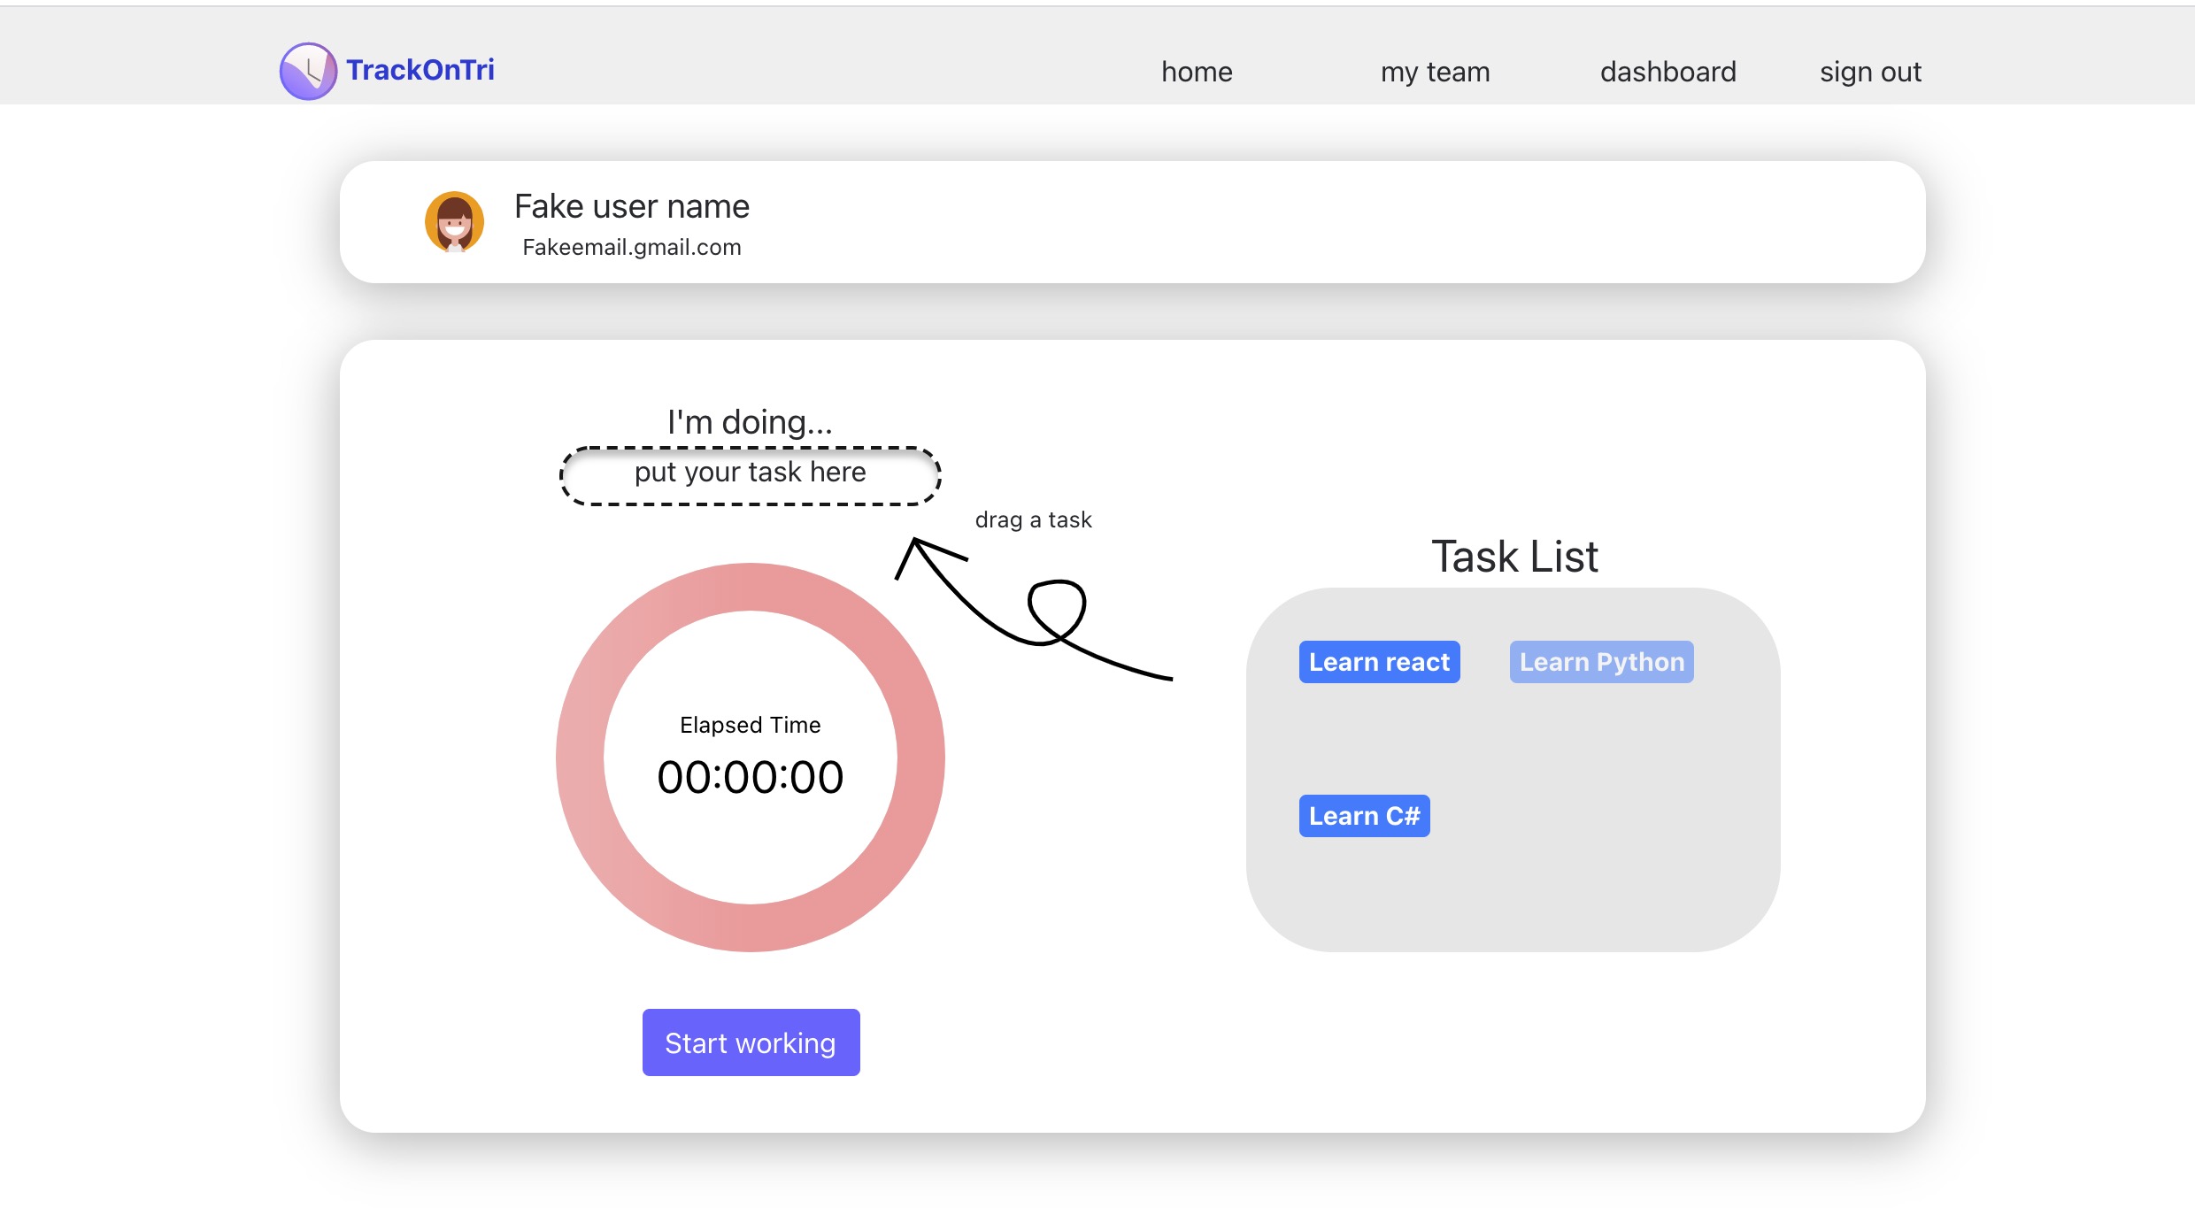Click the Fakeemail.gmail.com address
Viewport: 2195px width, 1223px height.
[632, 247]
